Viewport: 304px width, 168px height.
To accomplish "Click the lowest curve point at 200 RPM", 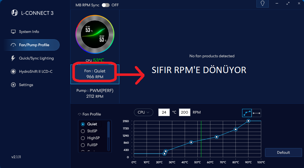I will click(x=164, y=154).
